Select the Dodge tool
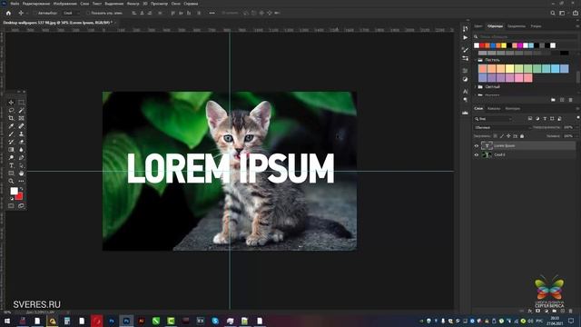Screen dimensions: 581x327 tap(11, 157)
